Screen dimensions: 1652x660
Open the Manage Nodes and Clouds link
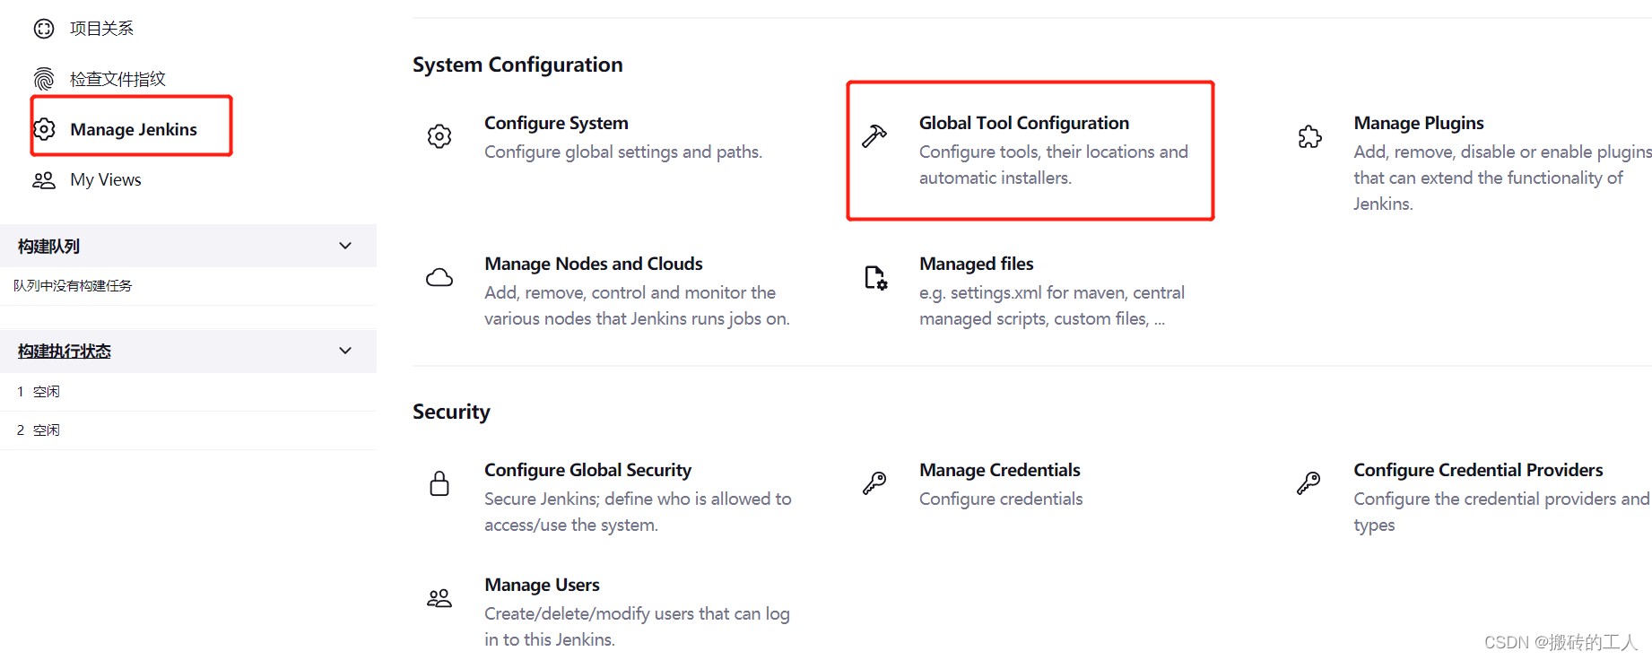(x=593, y=264)
